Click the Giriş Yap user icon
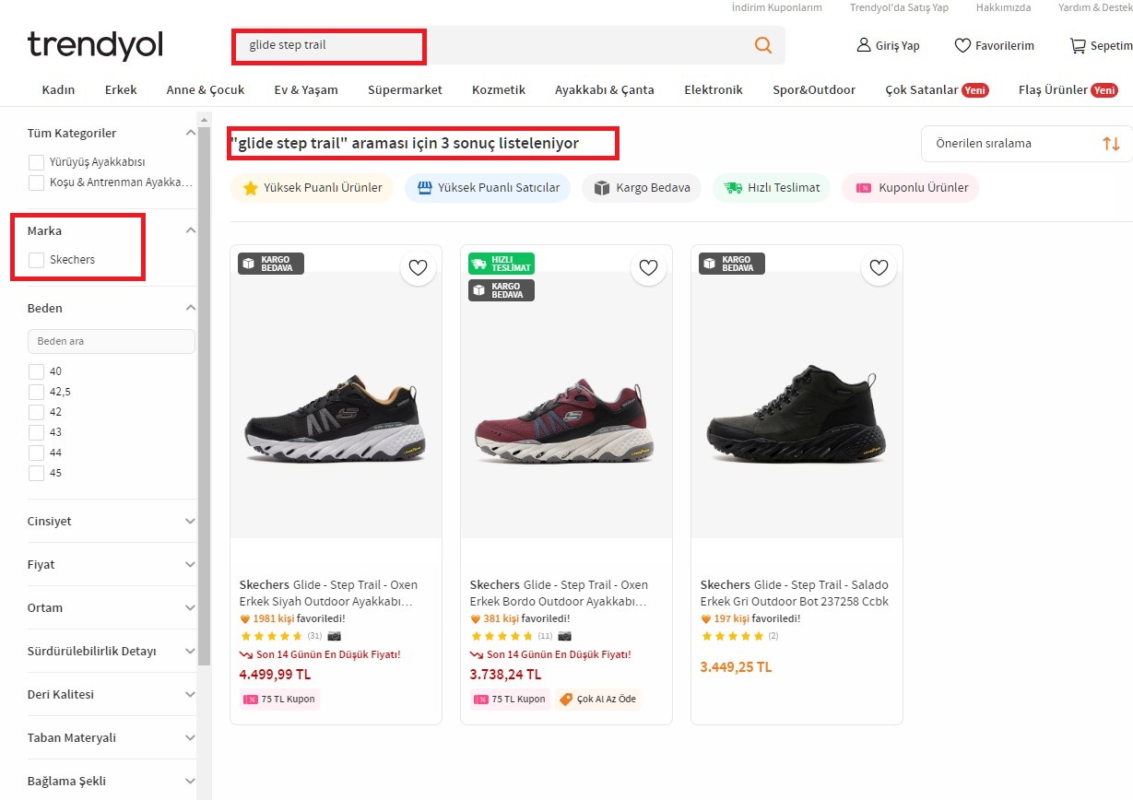This screenshot has height=800, width=1133. click(864, 45)
